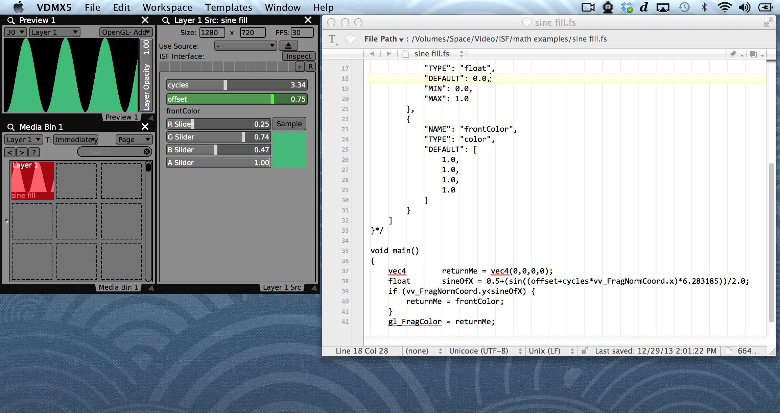780x413 pixels.
Task: Click the plus button in ISF interface bar
Action: coord(300,67)
